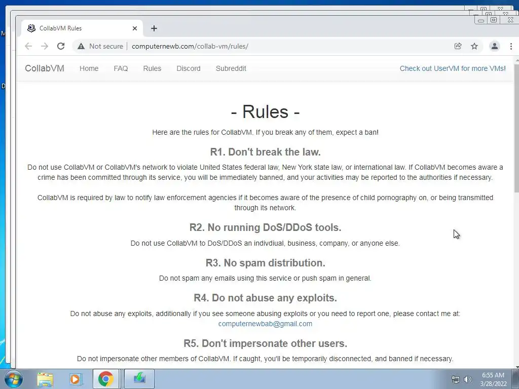519x389 pixels.
Task: Reload the CollabVM Rules page
Action: tap(61, 46)
